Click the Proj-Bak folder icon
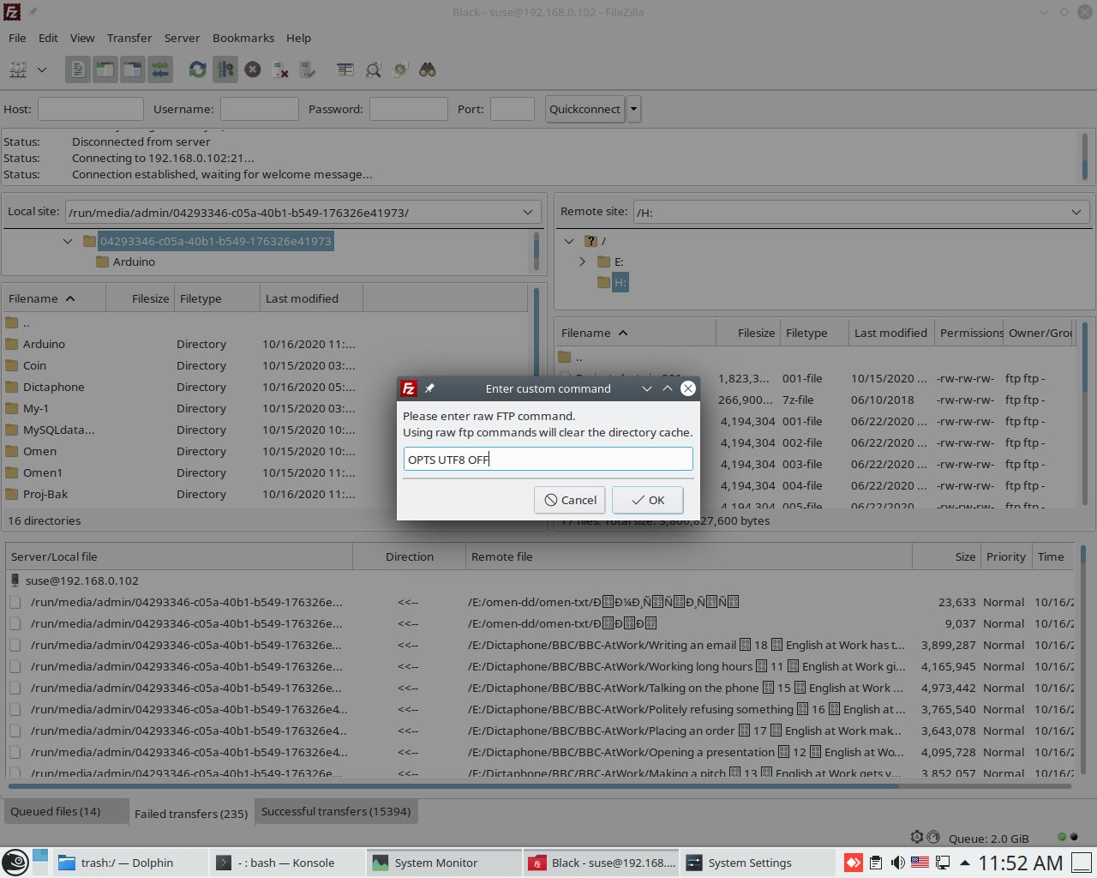Image resolution: width=1097 pixels, height=878 pixels. [x=12, y=494]
